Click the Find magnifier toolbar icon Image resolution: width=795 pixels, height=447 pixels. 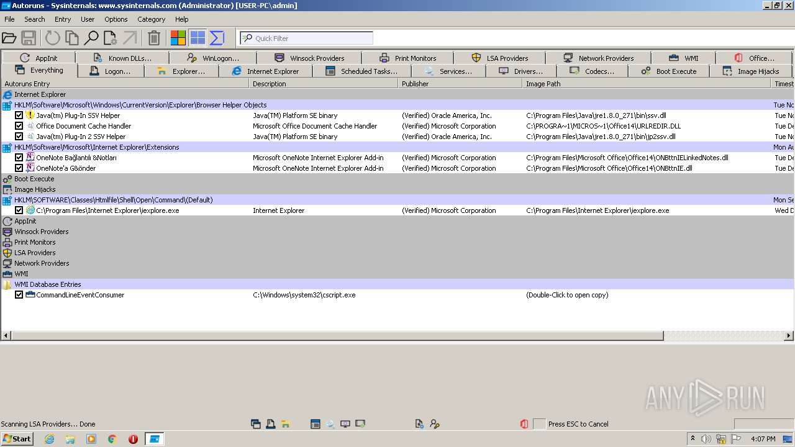tap(91, 38)
